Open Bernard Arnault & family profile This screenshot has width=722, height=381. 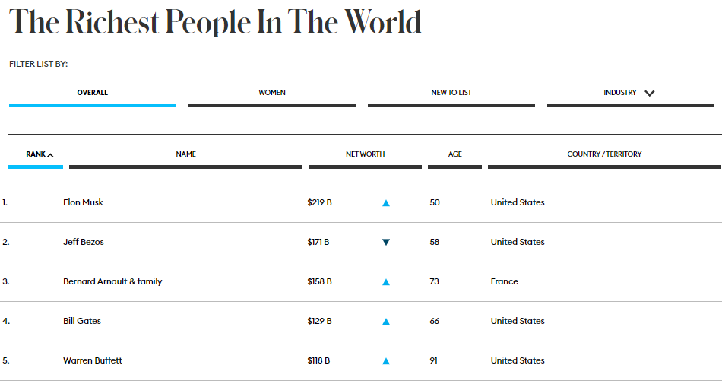112,281
